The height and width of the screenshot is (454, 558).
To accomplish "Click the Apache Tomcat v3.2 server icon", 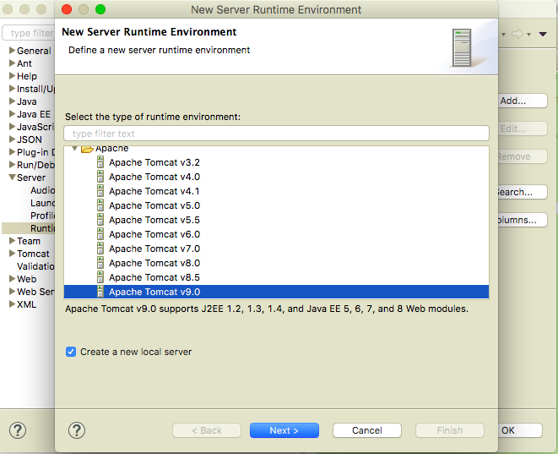I will pyautogui.click(x=100, y=162).
